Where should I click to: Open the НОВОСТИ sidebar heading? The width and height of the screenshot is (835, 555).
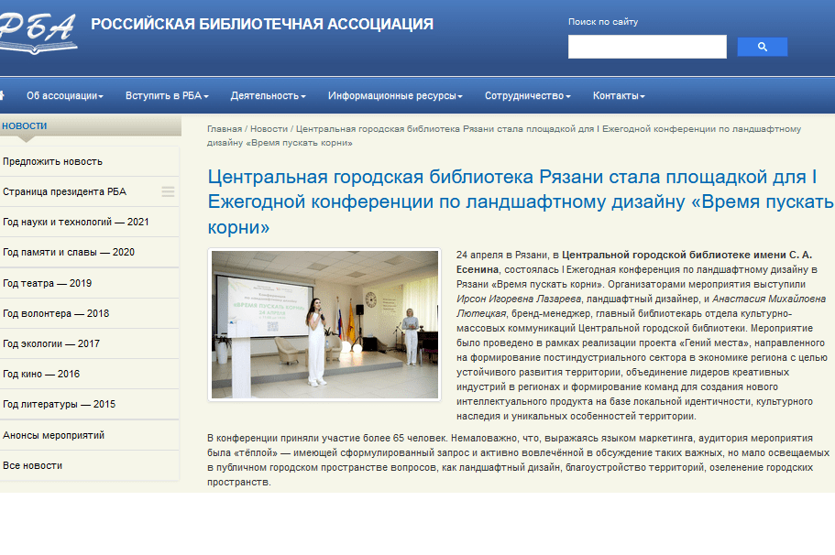[x=25, y=126]
